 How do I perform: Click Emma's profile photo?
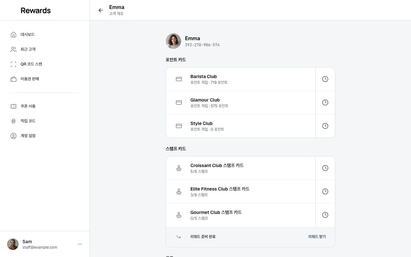pos(173,41)
